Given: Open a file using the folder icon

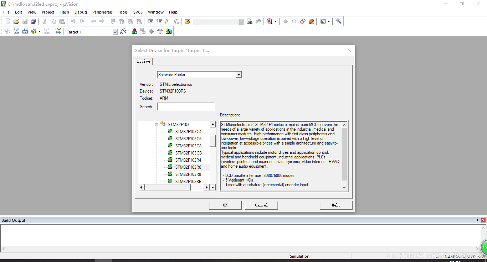Looking at the screenshot, I should [x=16, y=21].
